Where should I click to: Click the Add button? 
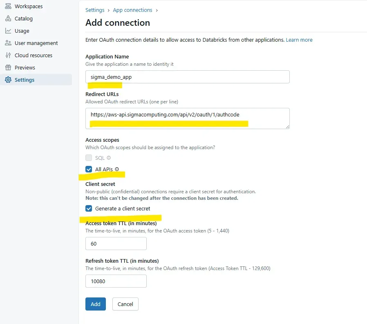[x=95, y=304]
